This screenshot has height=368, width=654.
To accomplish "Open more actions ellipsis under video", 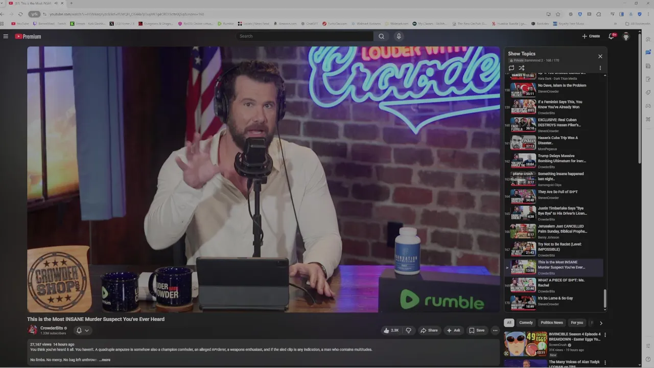I will point(495,330).
